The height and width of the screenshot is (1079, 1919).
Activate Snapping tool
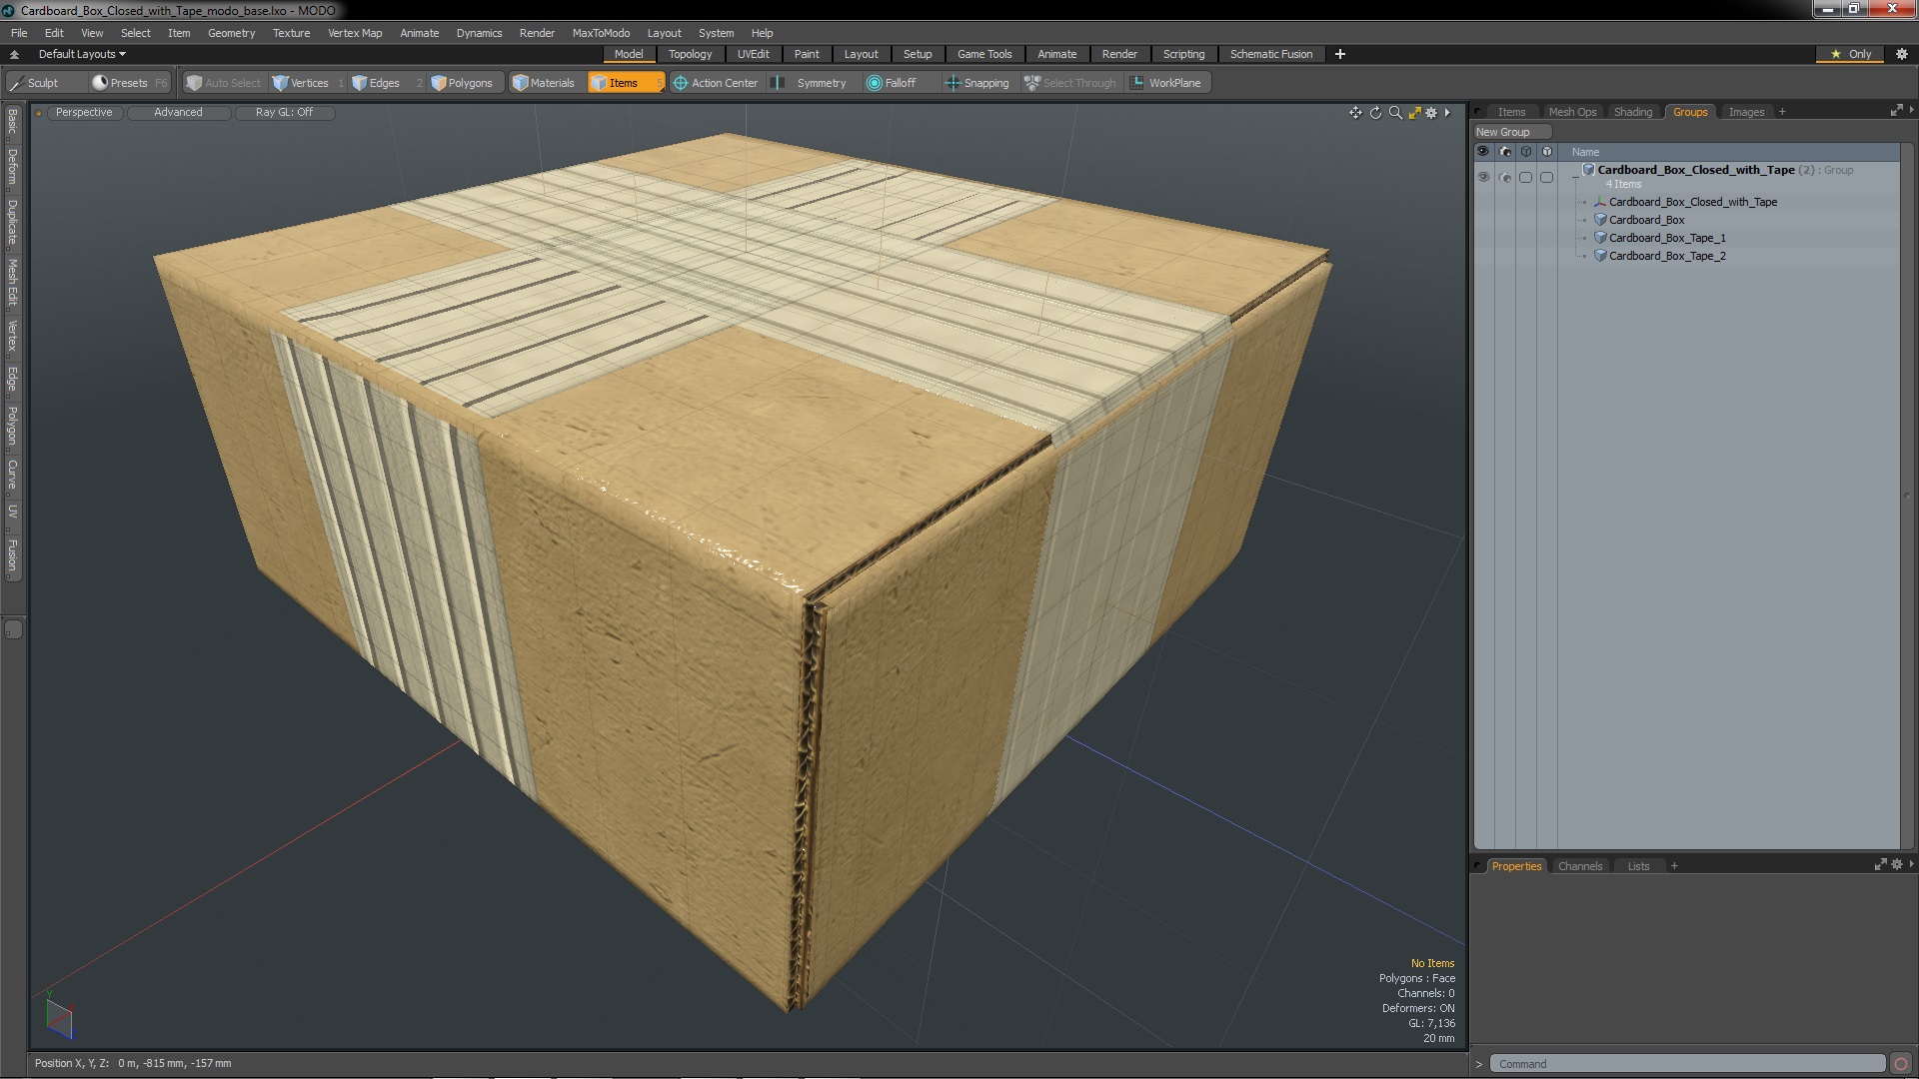976,83
